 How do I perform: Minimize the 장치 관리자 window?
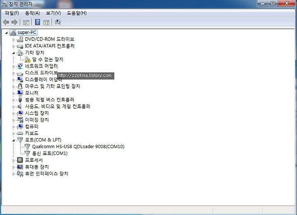tap(263, 3)
